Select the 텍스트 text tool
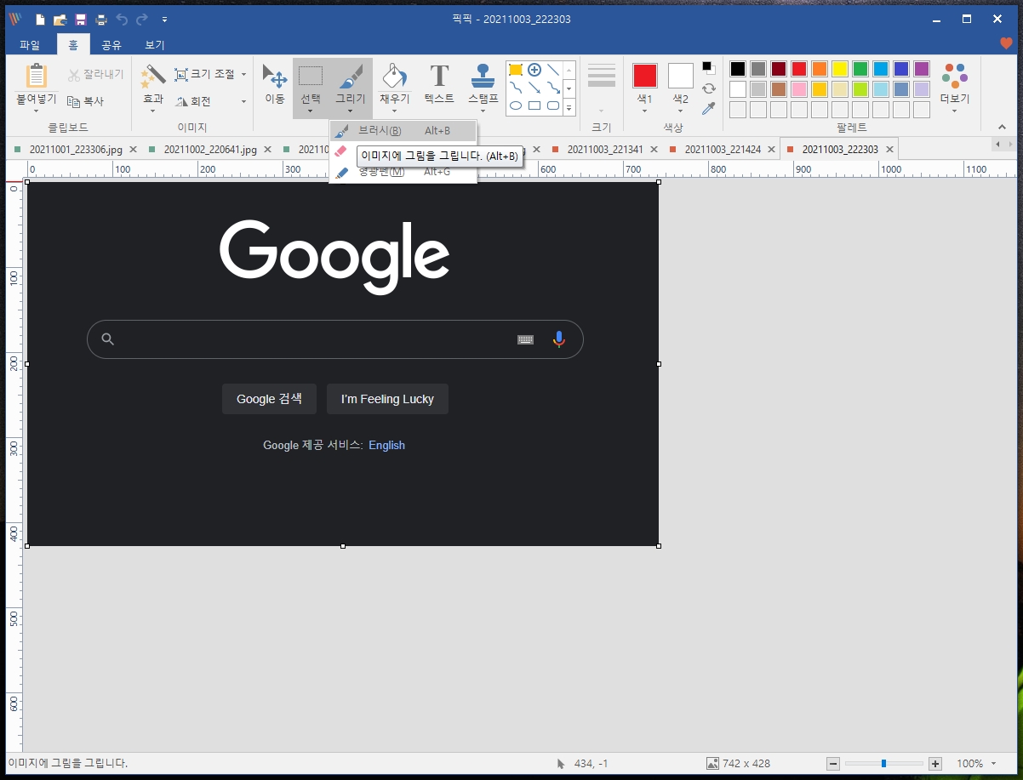The height and width of the screenshot is (780, 1023). pos(439,84)
